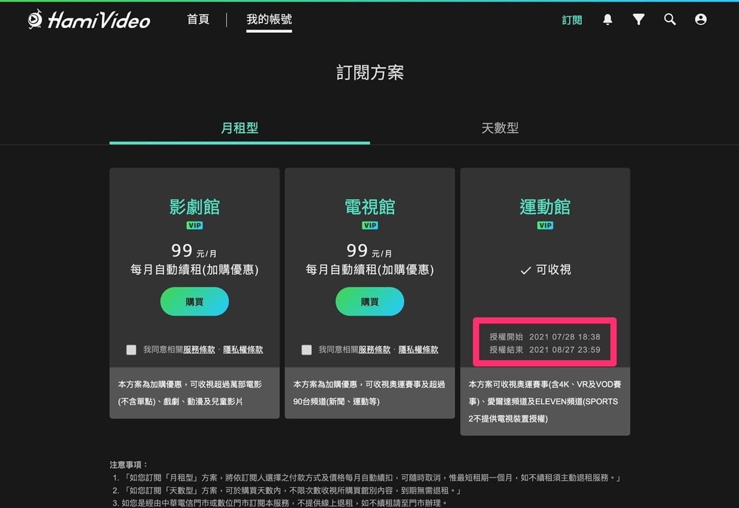Click 每月自動續租(加購優惠) text in 影劇館 card
The width and height of the screenshot is (739, 508).
(195, 270)
